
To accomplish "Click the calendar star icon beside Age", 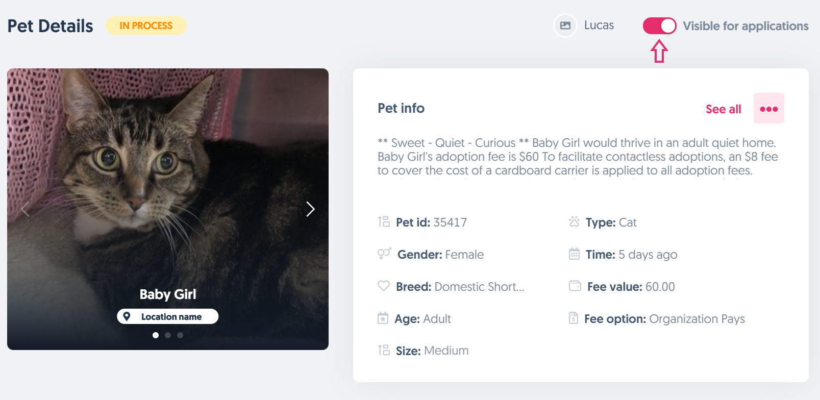I will pos(383,318).
